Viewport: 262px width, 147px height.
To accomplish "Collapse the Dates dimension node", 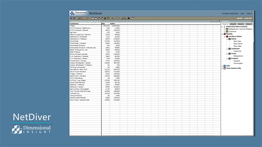I will click(227, 39).
